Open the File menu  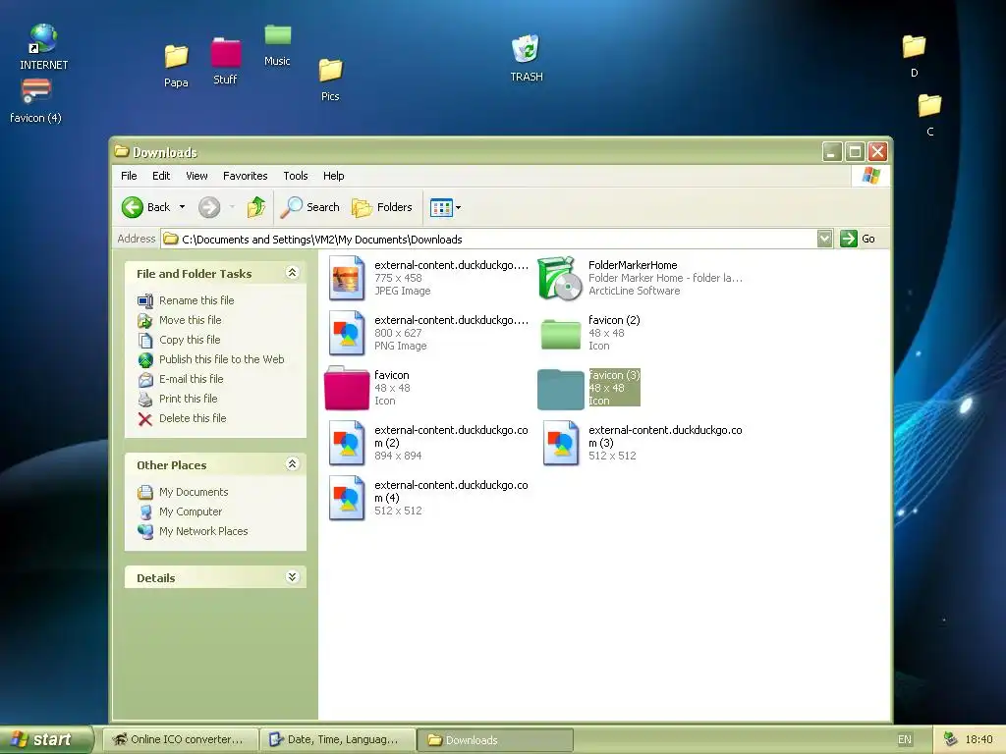coord(129,176)
